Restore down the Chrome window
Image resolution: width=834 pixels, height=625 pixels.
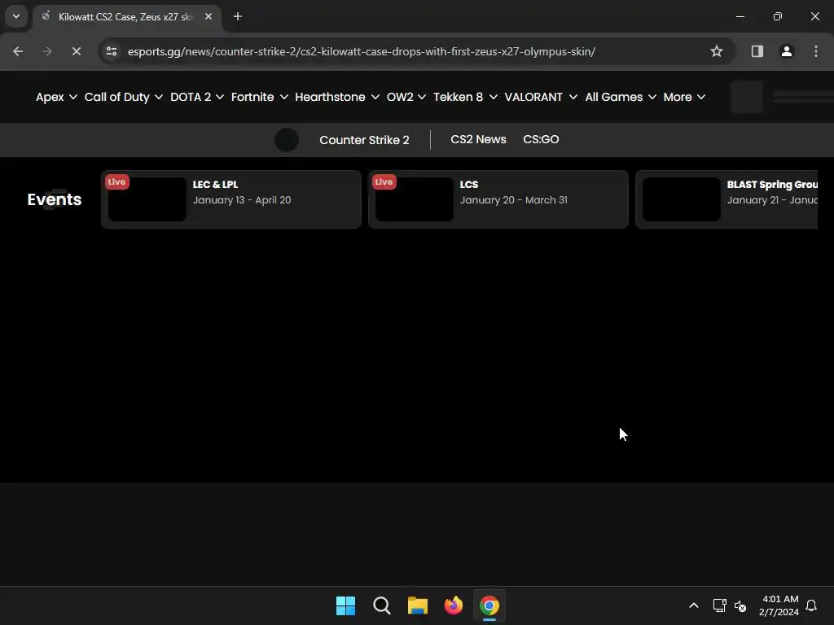[x=778, y=16]
